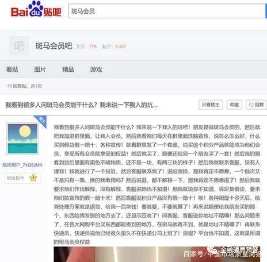Open the attached image below the post
The height and width of the screenshot is (262, 267).
[x=157, y=254]
